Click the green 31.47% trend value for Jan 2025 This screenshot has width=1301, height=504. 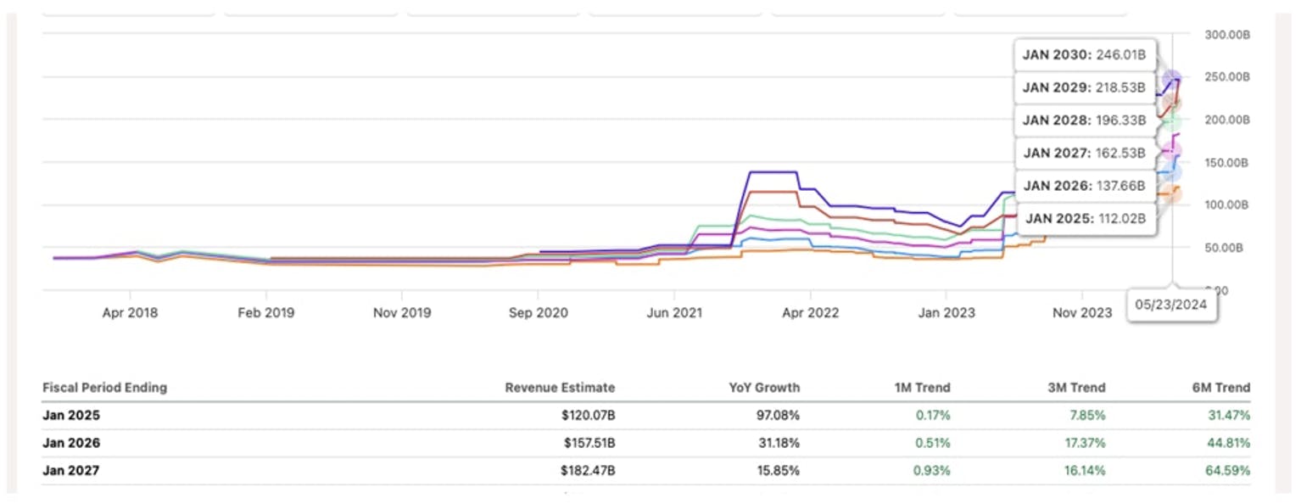pos(1227,416)
